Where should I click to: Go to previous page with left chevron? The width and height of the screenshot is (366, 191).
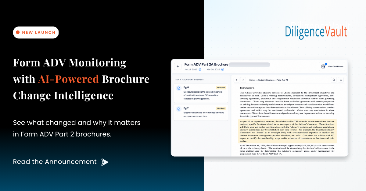tap(236, 80)
